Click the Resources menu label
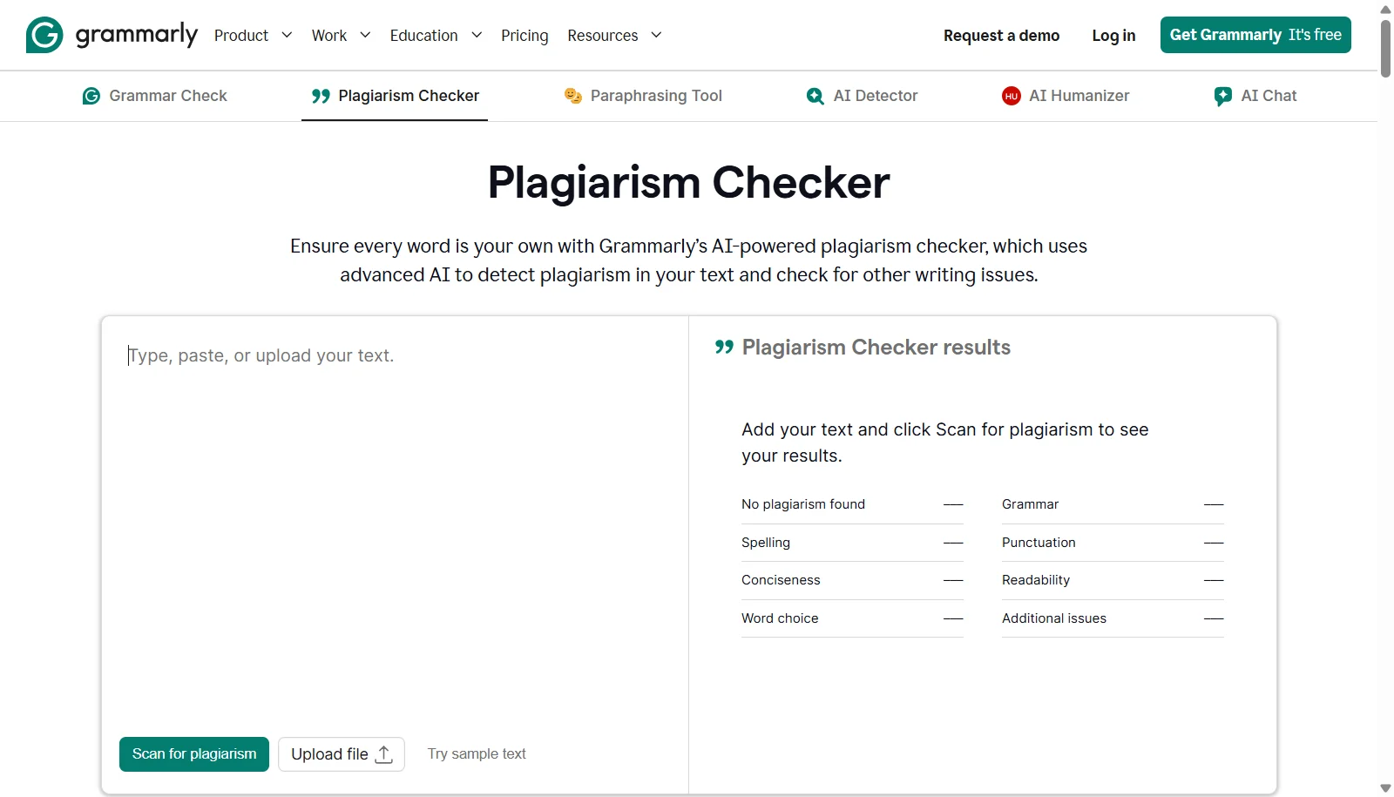 pyautogui.click(x=603, y=36)
